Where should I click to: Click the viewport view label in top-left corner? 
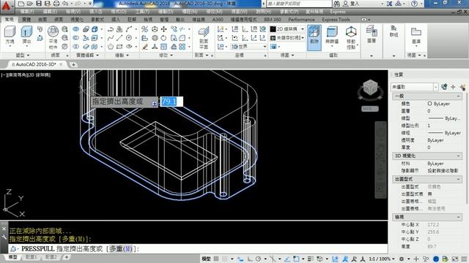26,75
